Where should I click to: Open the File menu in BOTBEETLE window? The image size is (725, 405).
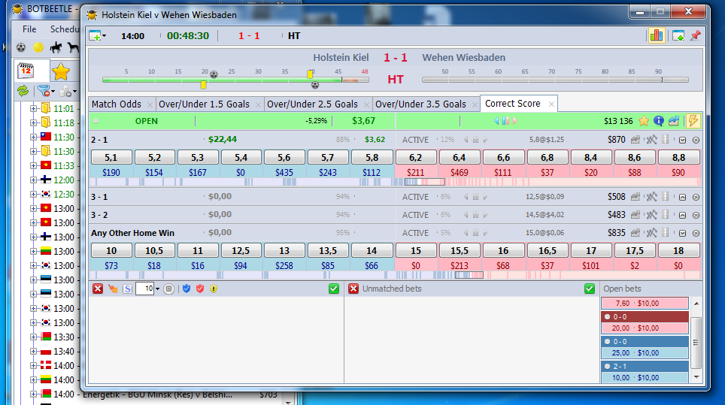coord(29,29)
